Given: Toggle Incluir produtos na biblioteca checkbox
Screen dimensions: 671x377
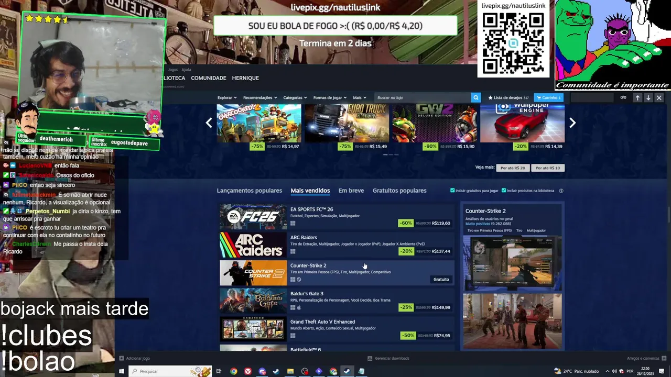Looking at the screenshot, I should coord(504,191).
